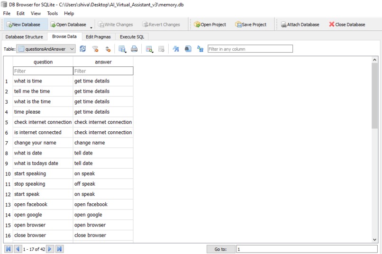382x254 pixels.
Task: Open the Edit menu
Action: coord(20,13)
